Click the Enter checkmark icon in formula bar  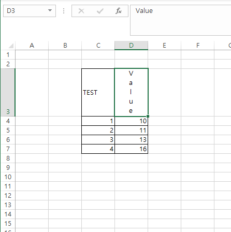(x=100, y=11)
